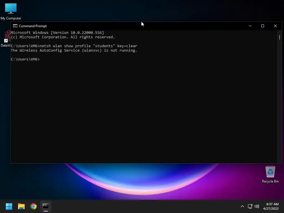Viewport: 284px width, 213px height.
Task: Click the Command Prompt title bar icon
Action: click(15, 26)
